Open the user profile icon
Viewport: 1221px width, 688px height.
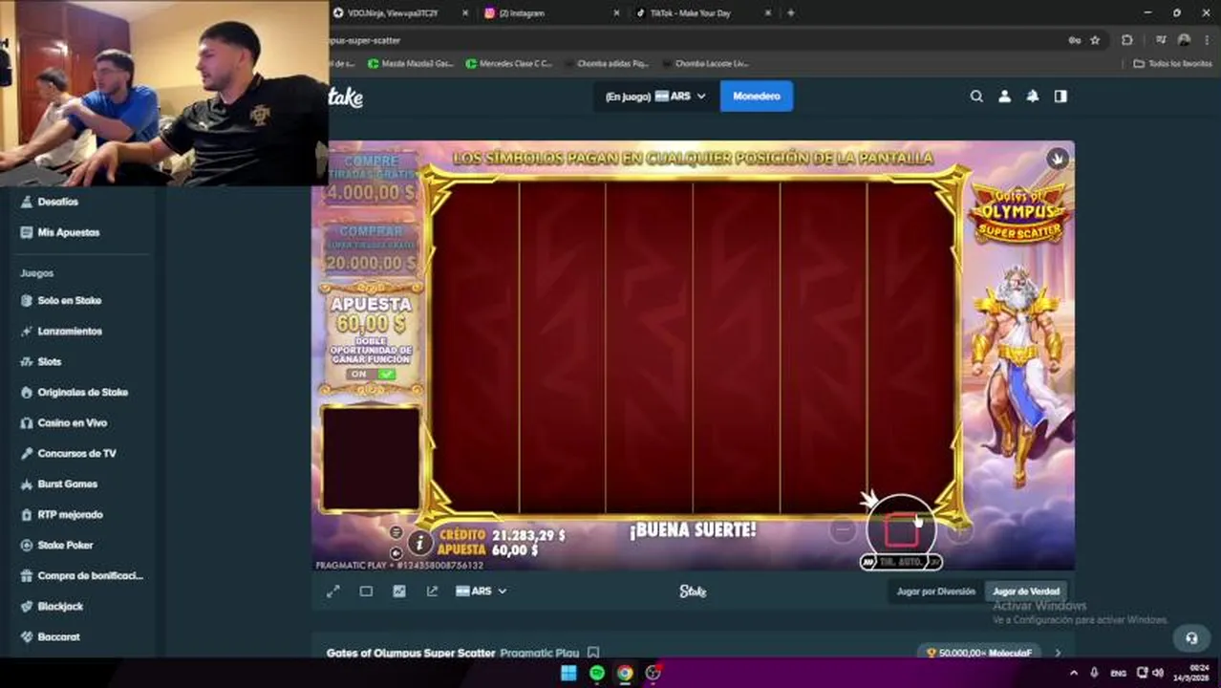click(1004, 97)
